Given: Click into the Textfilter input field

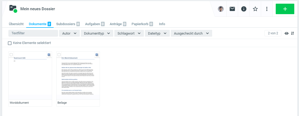Looking at the screenshot, I should (33, 33).
